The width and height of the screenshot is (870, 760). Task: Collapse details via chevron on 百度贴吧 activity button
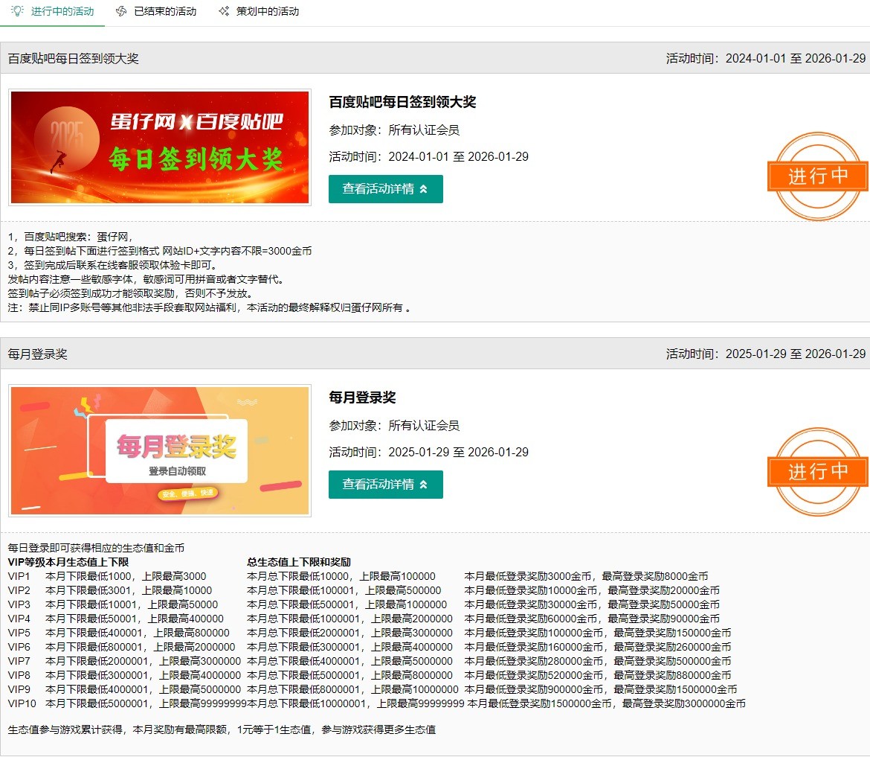click(424, 189)
